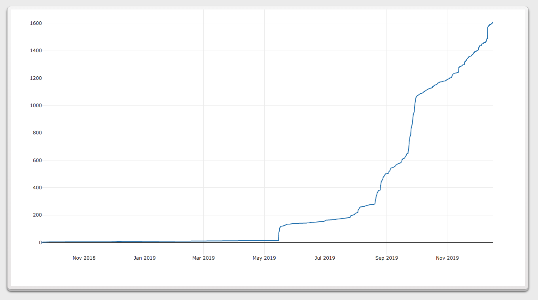This screenshot has height=300, width=538.
Task: Select the Jul 2019 axis label
Action: (325, 258)
